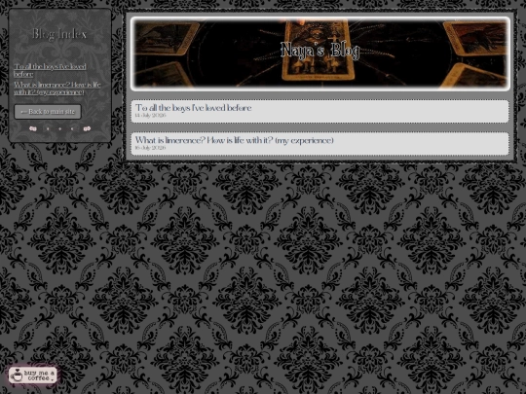Open sidebar link "What is limerence?"
Viewport: 526px width, 394px height.
pyautogui.click(x=57, y=89)
